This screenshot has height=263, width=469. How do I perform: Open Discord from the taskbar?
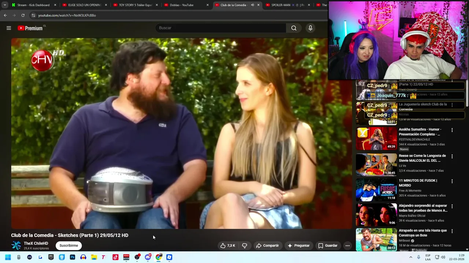[x=148, y=257]
